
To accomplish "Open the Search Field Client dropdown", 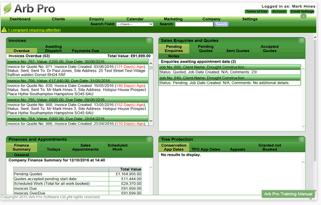I will (135, 24).
